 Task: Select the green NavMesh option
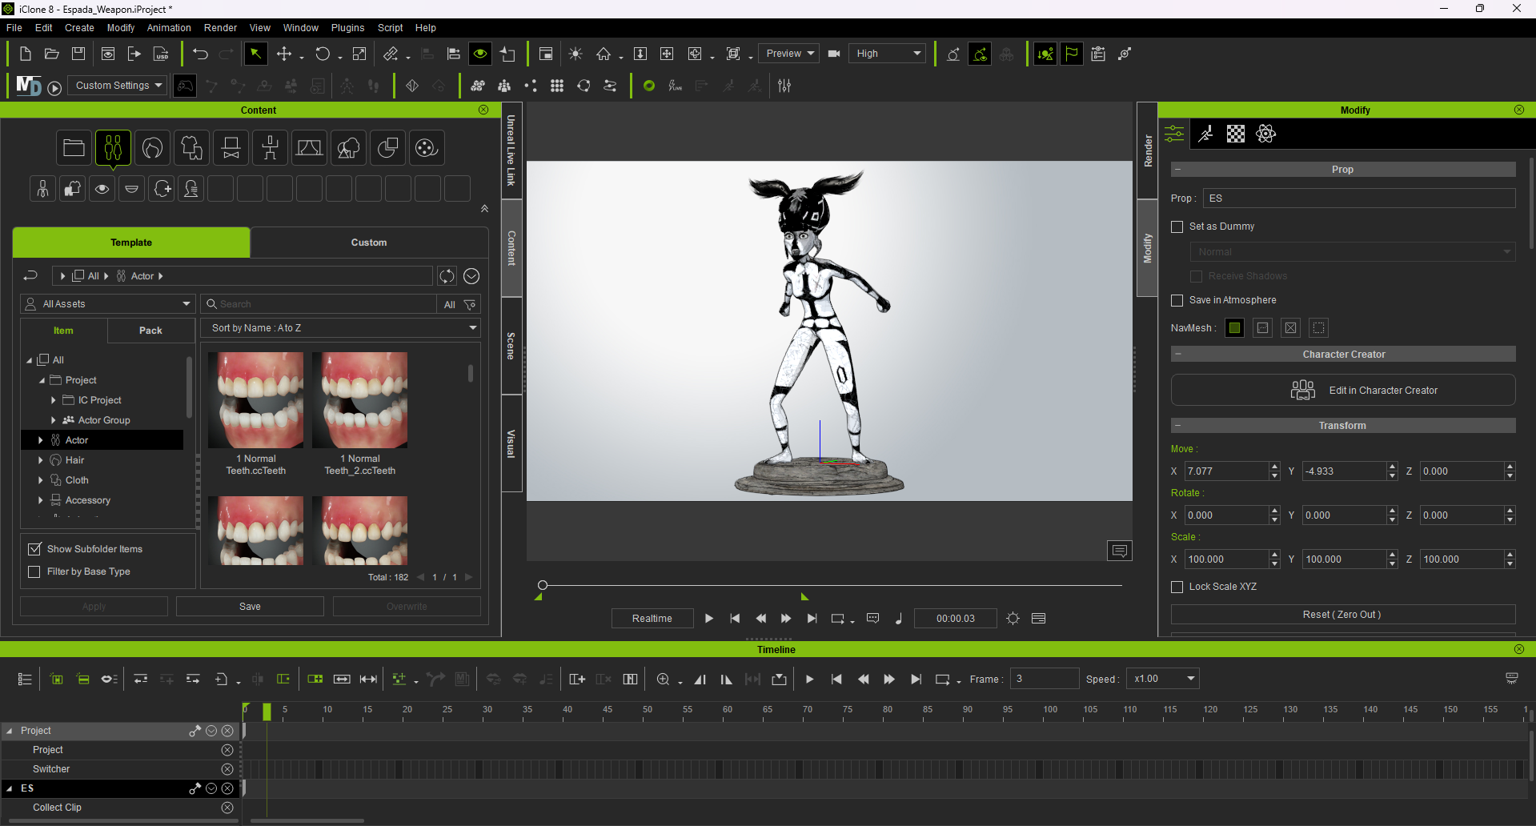pos(1234,327)
